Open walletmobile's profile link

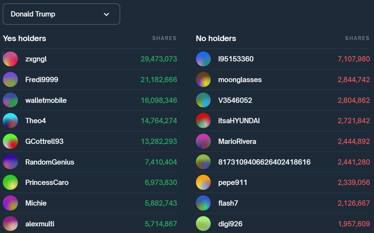tap(46, 100)
